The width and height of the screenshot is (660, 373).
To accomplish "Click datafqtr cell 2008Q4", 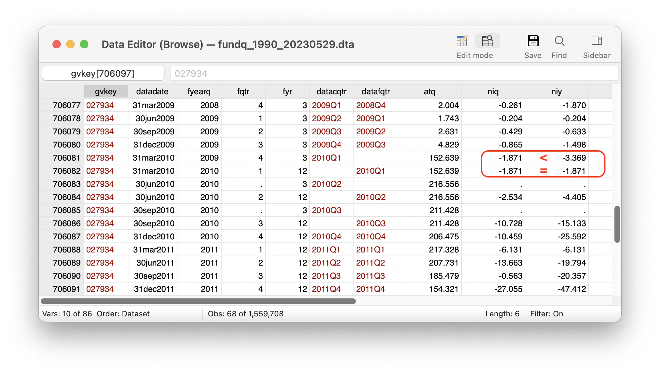I will tap(376, 105).
